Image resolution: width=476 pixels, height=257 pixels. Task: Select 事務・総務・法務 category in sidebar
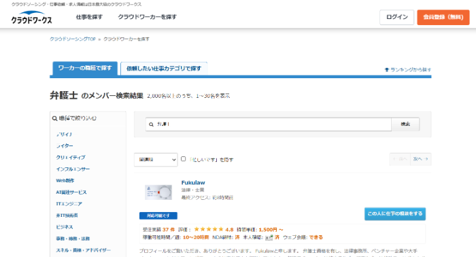click(73, 239)
